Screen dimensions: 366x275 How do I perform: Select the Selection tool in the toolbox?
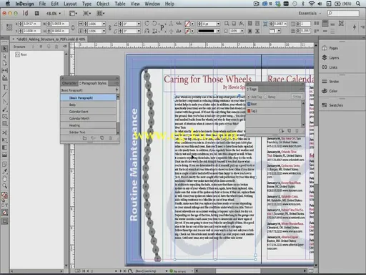click(4, 49)
